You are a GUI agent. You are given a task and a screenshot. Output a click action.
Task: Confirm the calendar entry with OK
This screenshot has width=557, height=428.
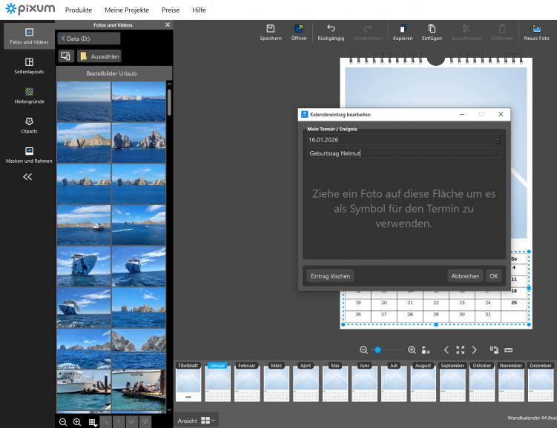click(x=493, y=275)
